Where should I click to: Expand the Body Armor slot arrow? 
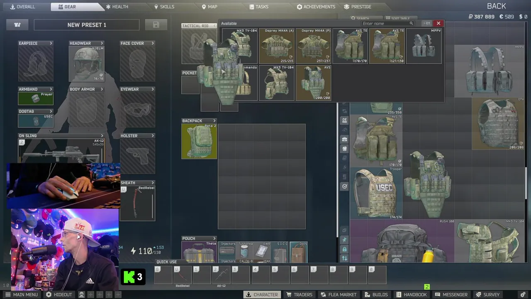coord(102,89)
